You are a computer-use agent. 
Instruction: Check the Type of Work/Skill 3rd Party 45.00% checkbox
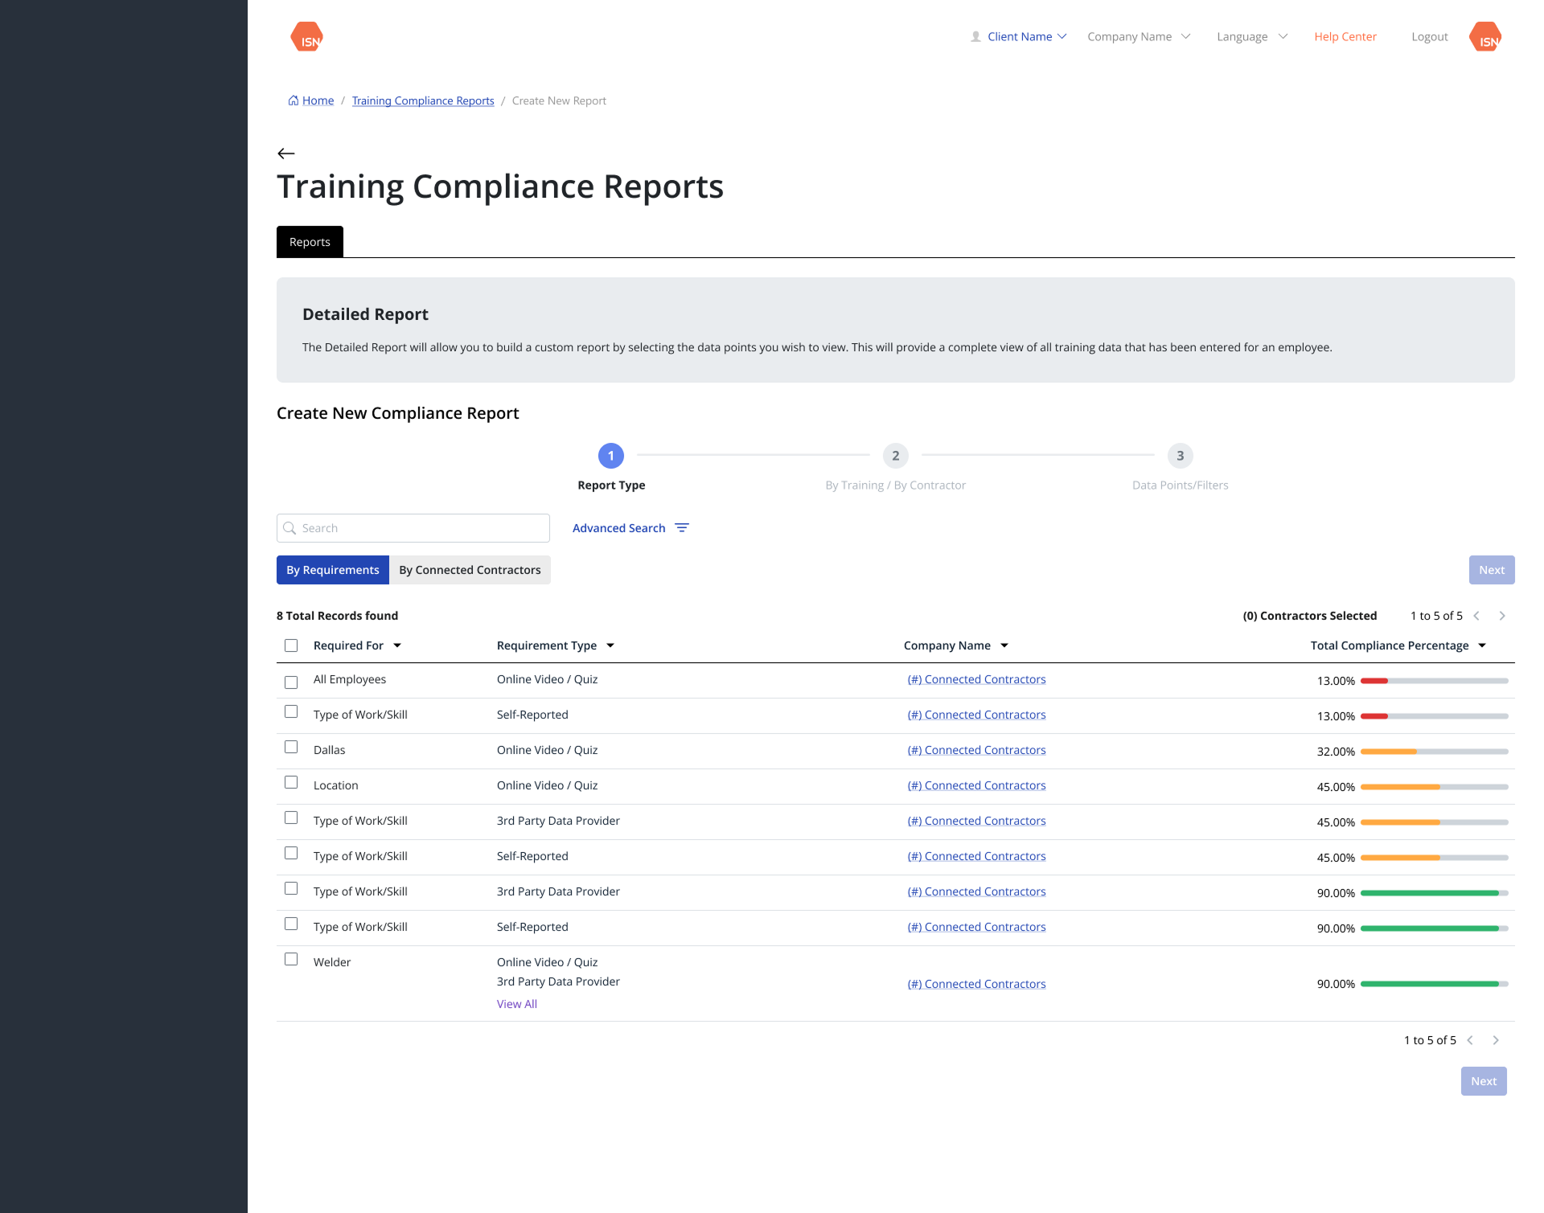tap(291, 818)
